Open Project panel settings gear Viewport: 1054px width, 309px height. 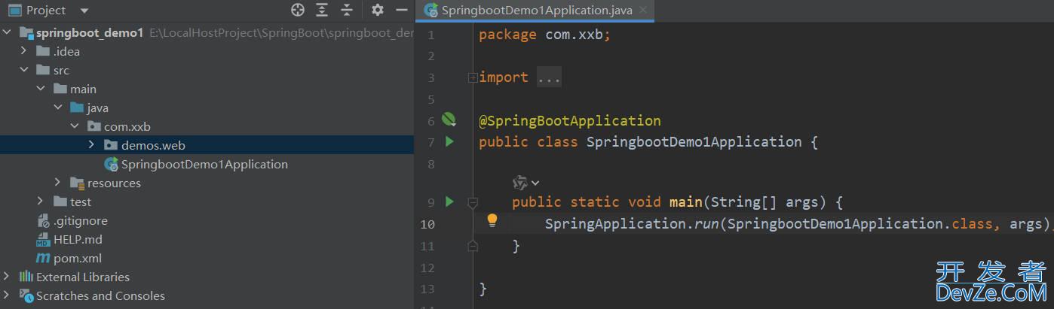coord(378,10)
